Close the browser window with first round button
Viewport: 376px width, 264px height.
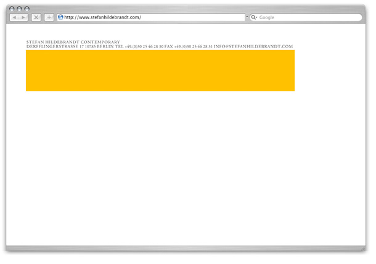coord(12,9)
